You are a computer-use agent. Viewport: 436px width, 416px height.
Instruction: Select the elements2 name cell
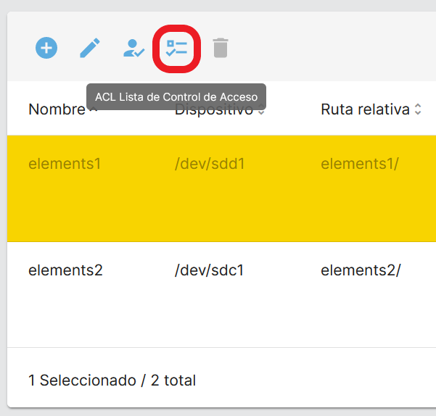[65, 270]
